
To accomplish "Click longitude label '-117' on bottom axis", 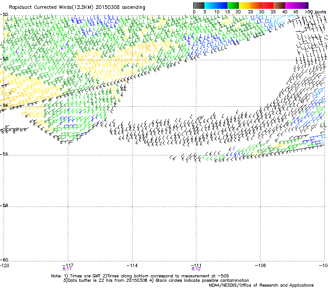I will pos(68,265).
